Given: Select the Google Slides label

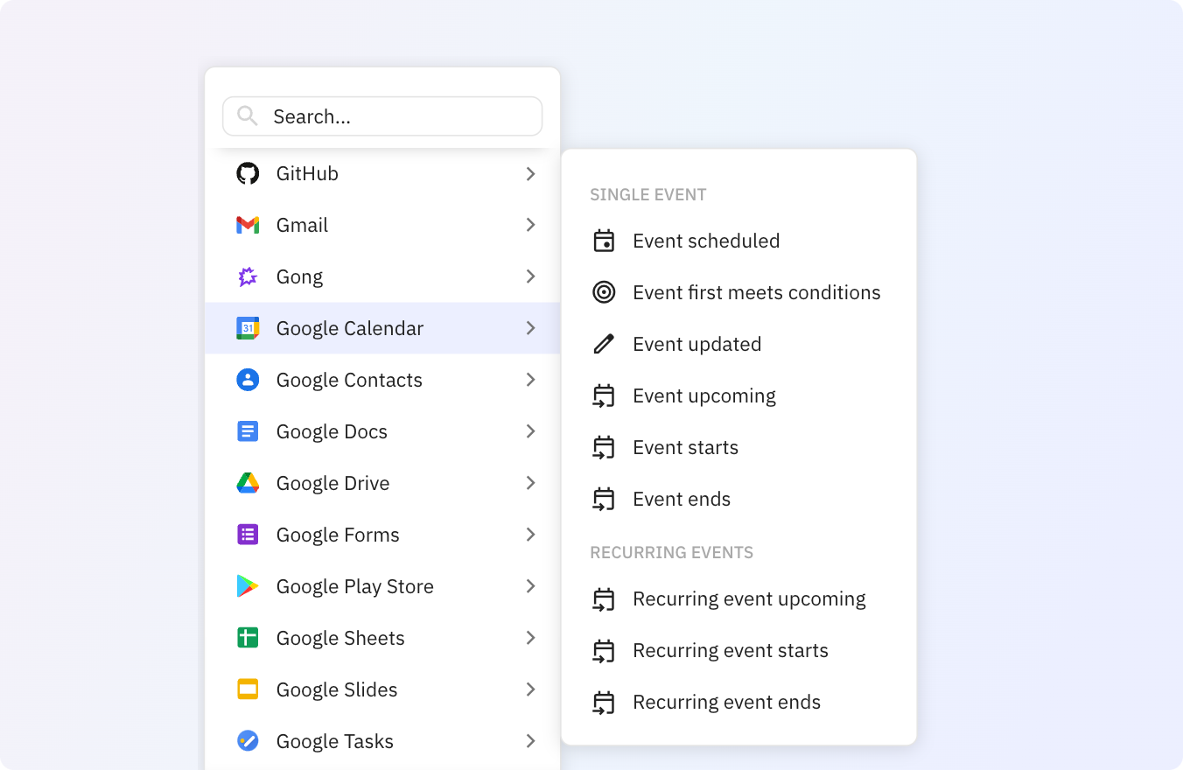Looking at the screenshot, I should pyautogui.click(x=337, y=689).
